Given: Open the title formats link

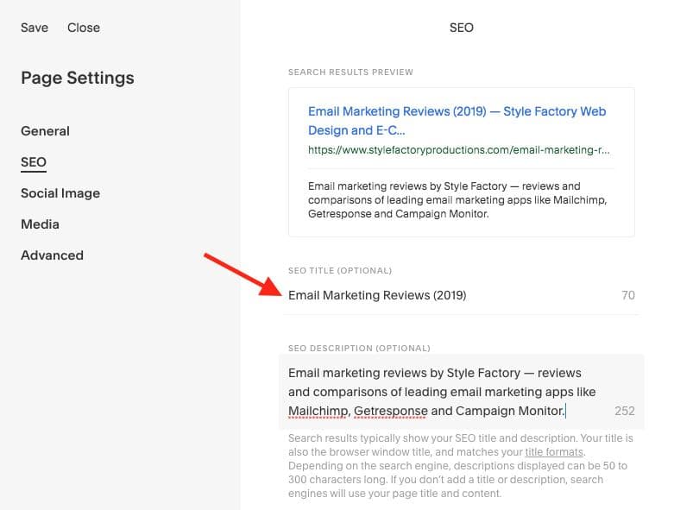Looking at the screenshot, I should [x=555, y=452].
